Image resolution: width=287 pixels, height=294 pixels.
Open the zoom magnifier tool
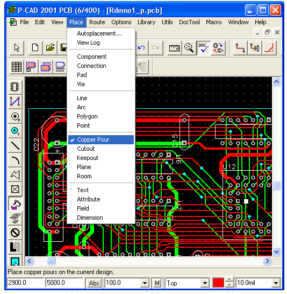(189, 48)
